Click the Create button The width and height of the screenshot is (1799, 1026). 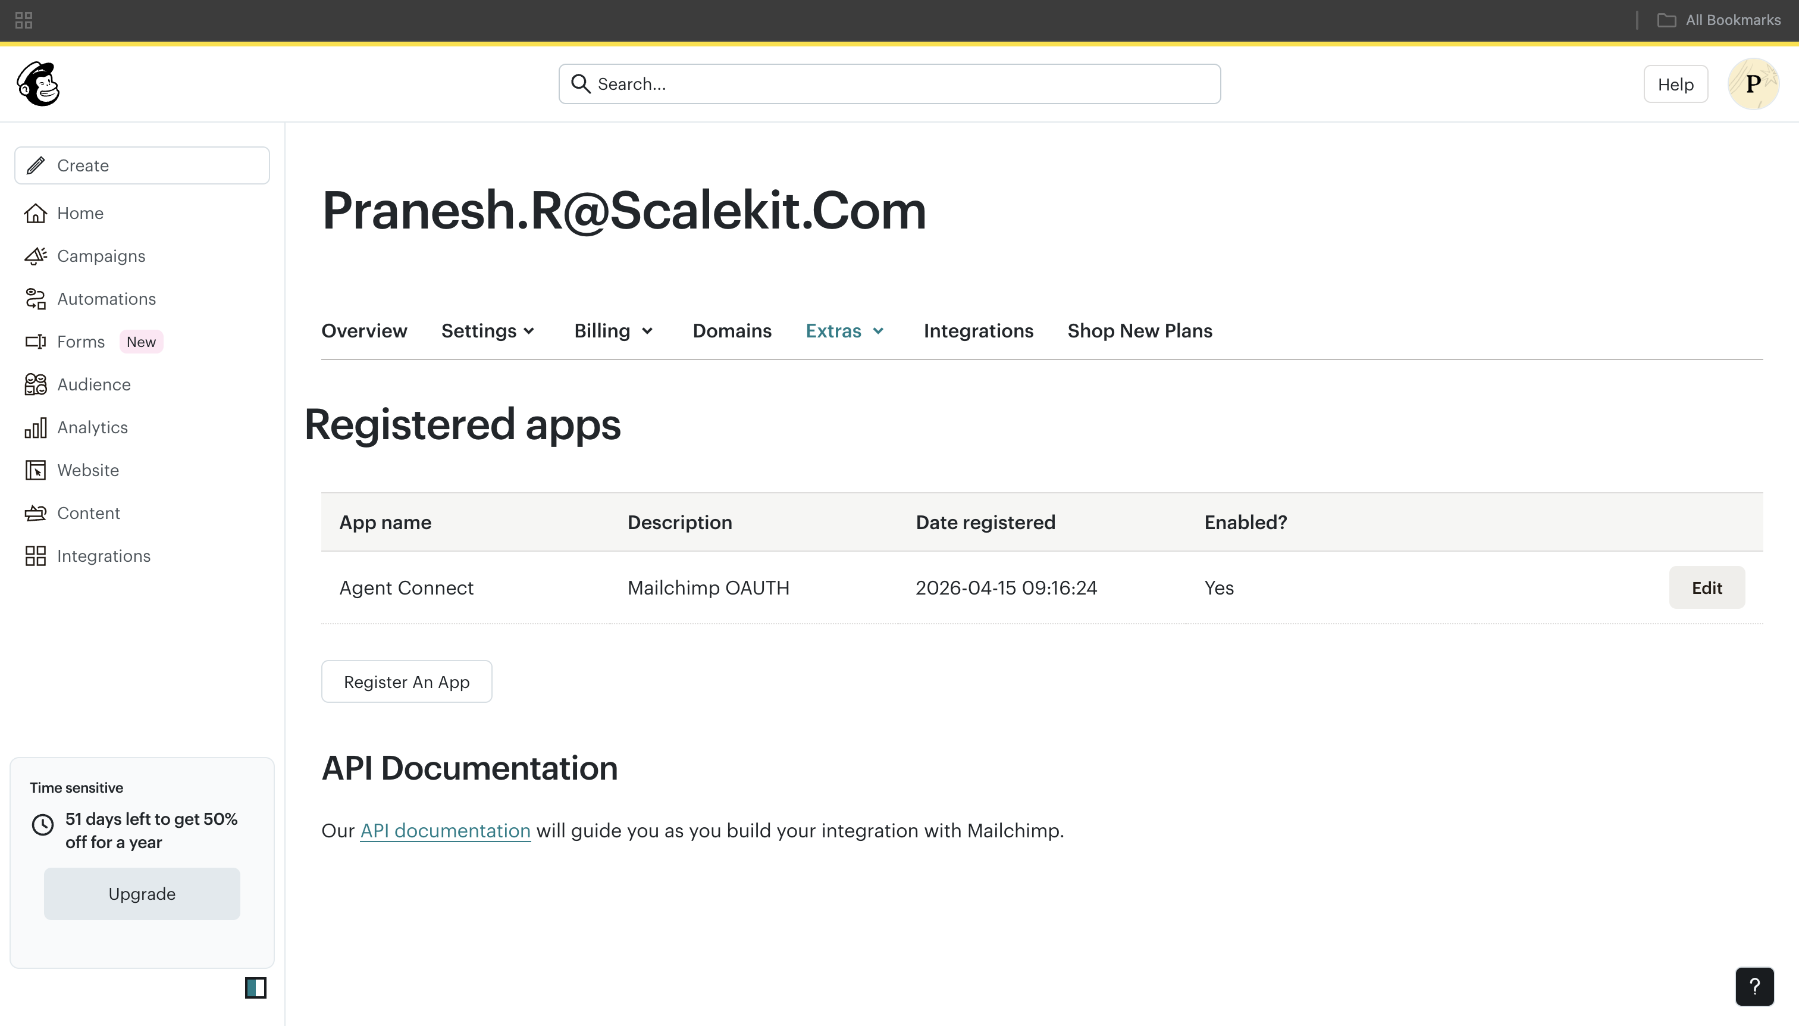(x=142, y=165)
